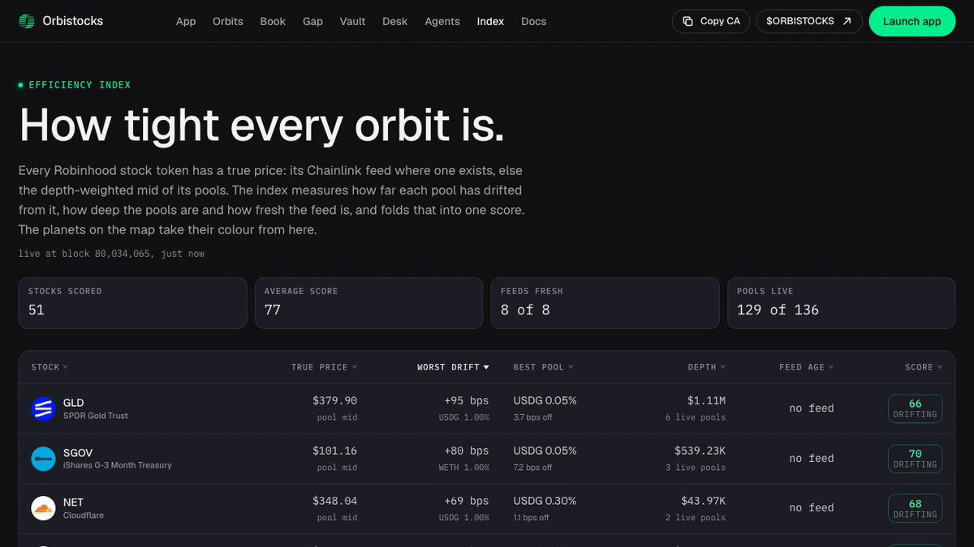Go to the Orbits page
The width and height of the screenshot is (974, 547).
point(228,21)
